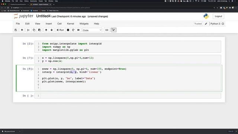Open the Cell menu
This screenshot has height=134, width=238.
click(x=59, y=24)
